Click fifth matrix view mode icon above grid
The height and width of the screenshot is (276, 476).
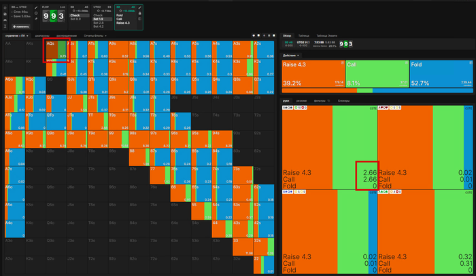[x=274, y=35]
